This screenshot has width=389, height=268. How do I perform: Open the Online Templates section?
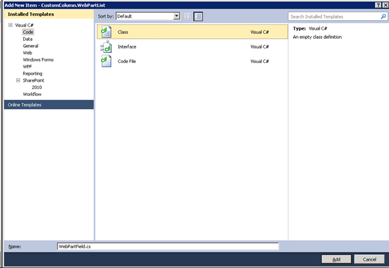click(49, 105)
